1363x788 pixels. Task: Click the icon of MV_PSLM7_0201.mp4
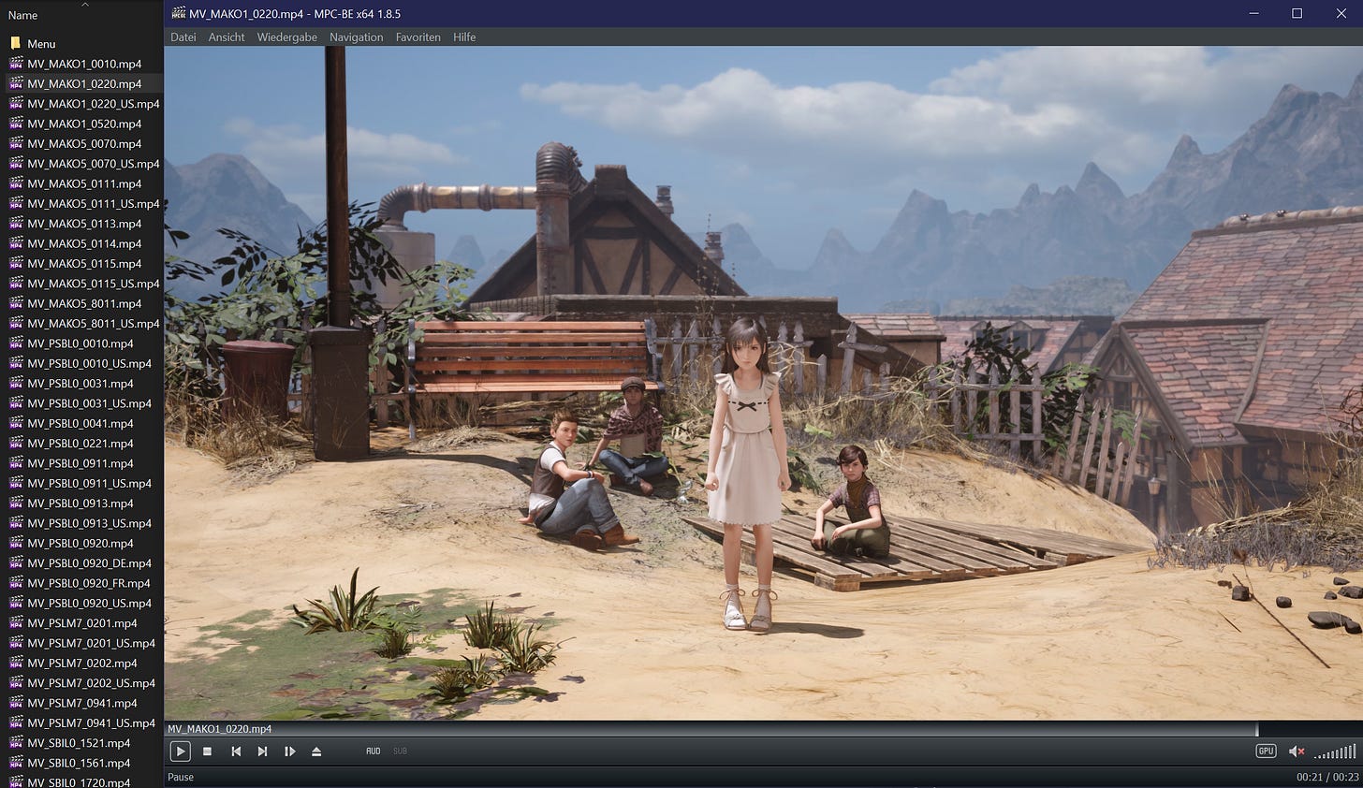[x=16, y=622]
